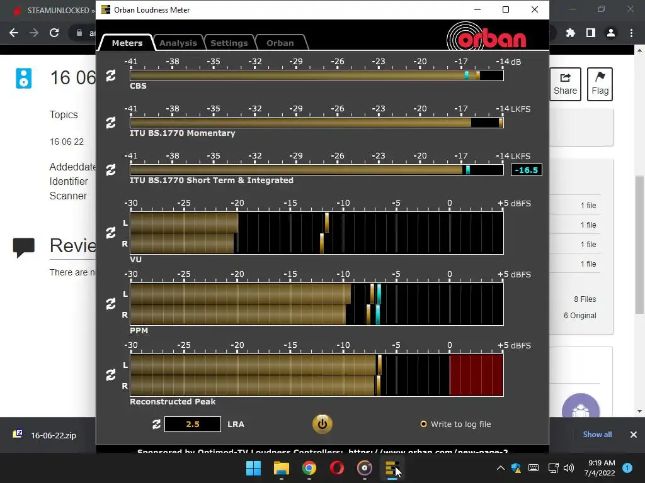The image size is (645, 483).
Task: Reset the LRA value with its refresh icon
Action: tap(156, 425)
